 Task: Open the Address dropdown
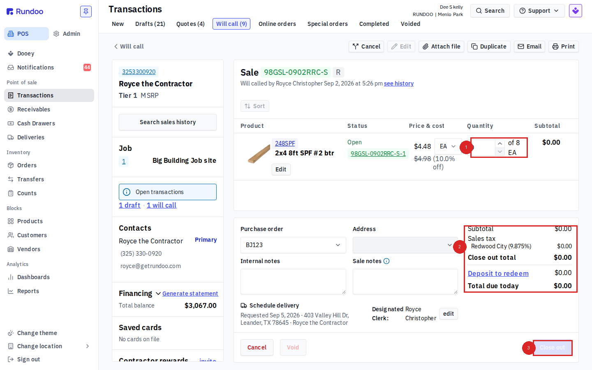[405, 245]
